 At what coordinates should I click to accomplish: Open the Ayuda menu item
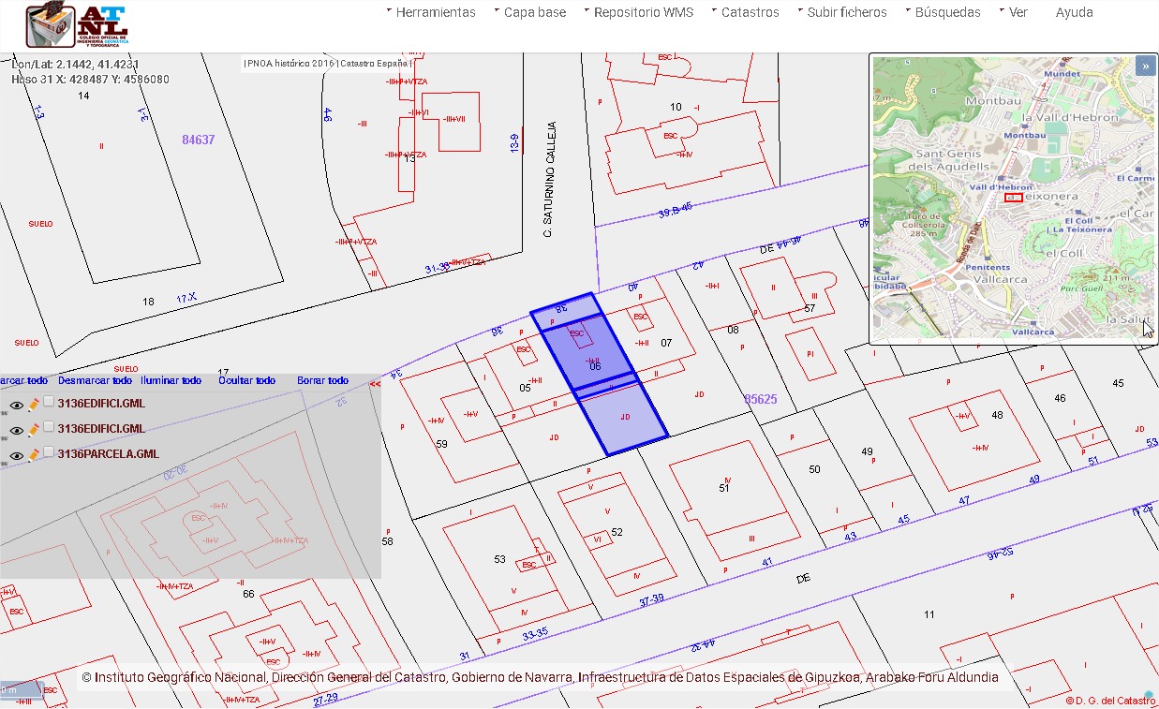coord(1075,12)
